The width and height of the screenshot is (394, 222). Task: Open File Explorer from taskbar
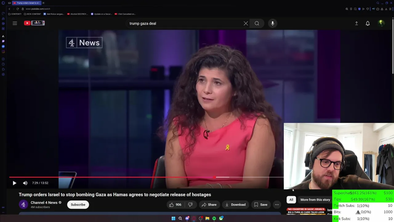[x=207, y=218]
